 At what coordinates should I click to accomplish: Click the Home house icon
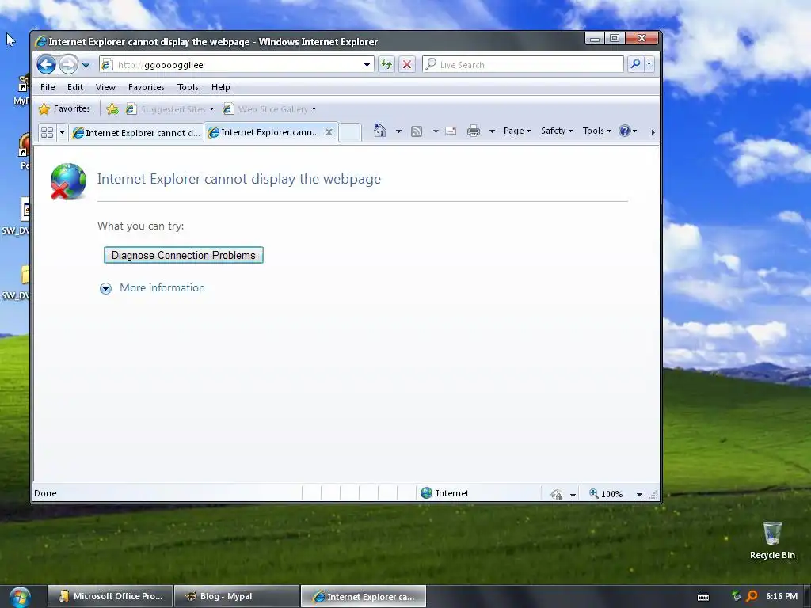click(380, 131)
